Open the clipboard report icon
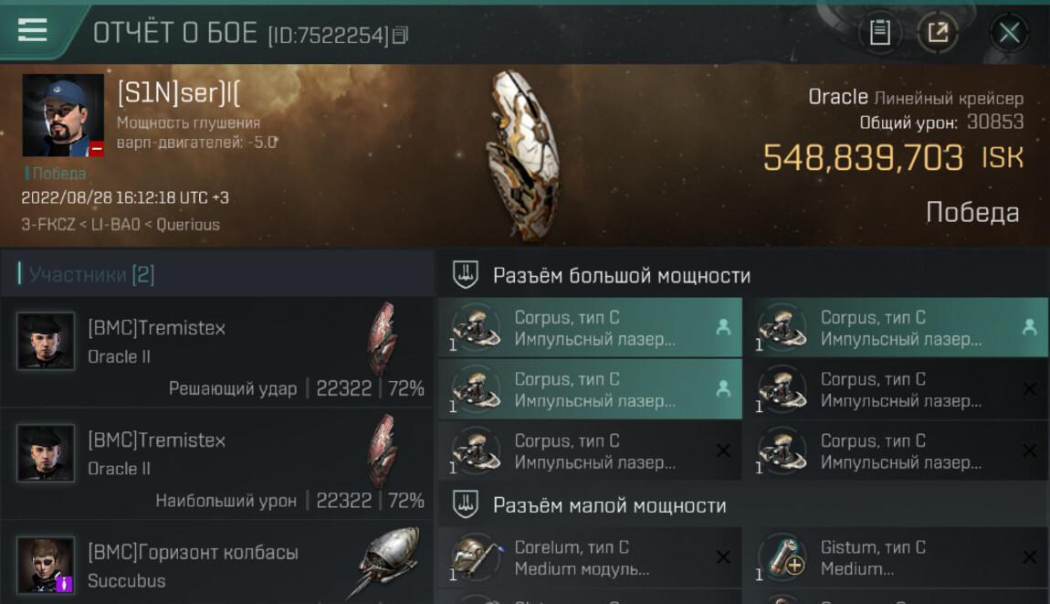 [x=879, y=32]
